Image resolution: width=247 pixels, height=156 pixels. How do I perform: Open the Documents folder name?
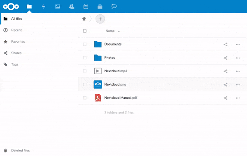[x=113, y=44]
